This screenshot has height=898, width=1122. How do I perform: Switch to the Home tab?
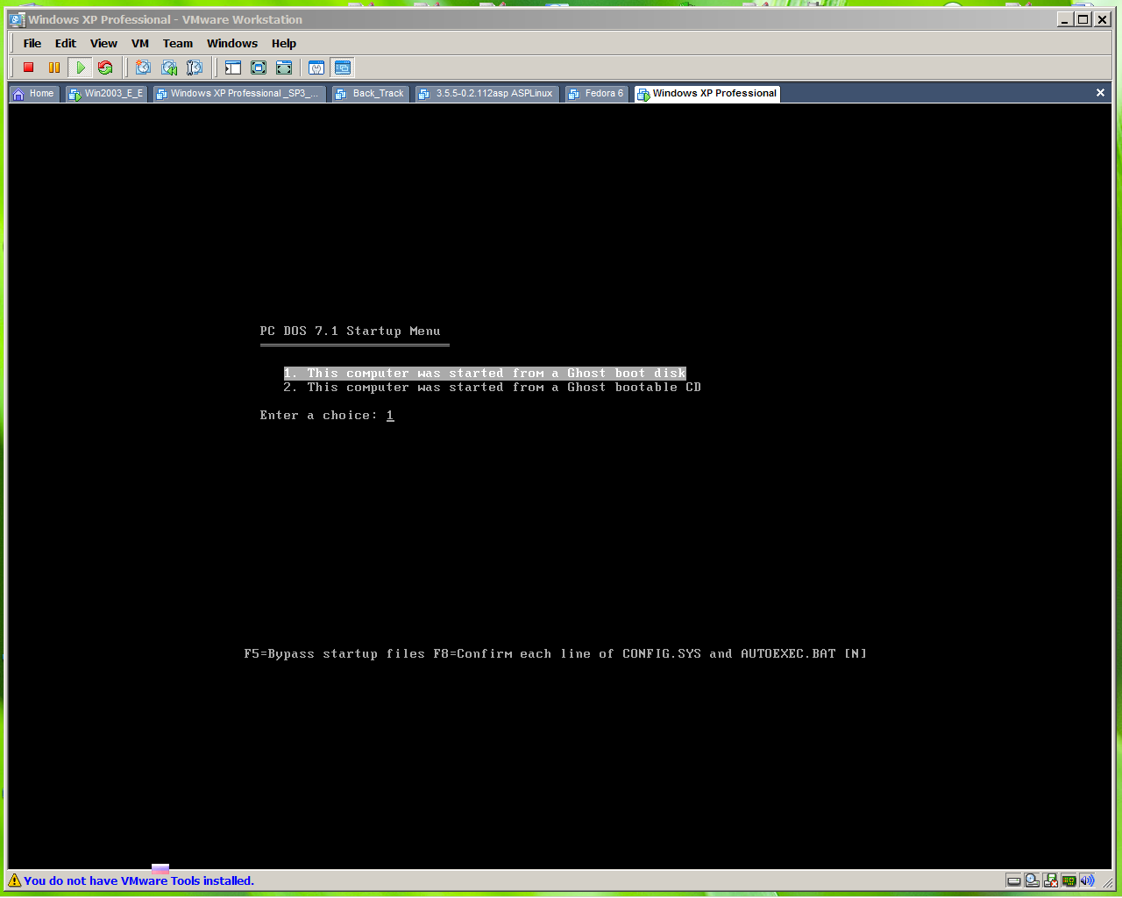click(34, 94)
